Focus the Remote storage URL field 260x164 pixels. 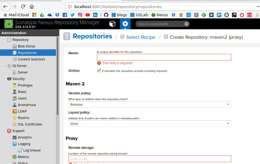point(150,159)
